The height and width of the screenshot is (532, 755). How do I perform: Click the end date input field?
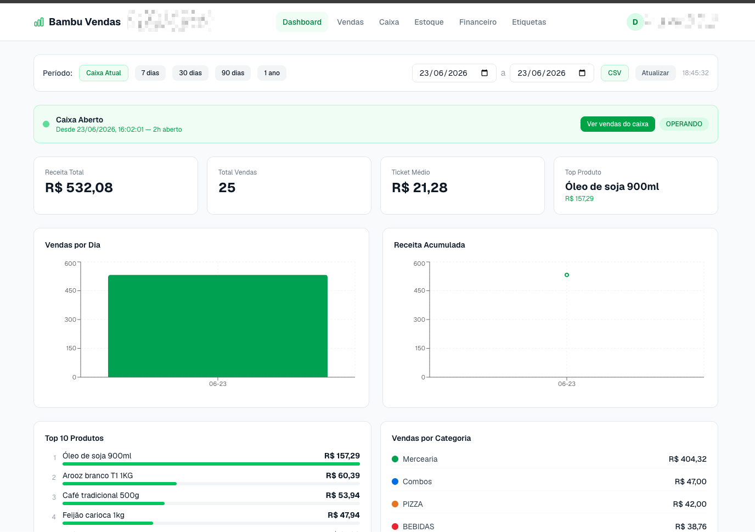(552, 73)
